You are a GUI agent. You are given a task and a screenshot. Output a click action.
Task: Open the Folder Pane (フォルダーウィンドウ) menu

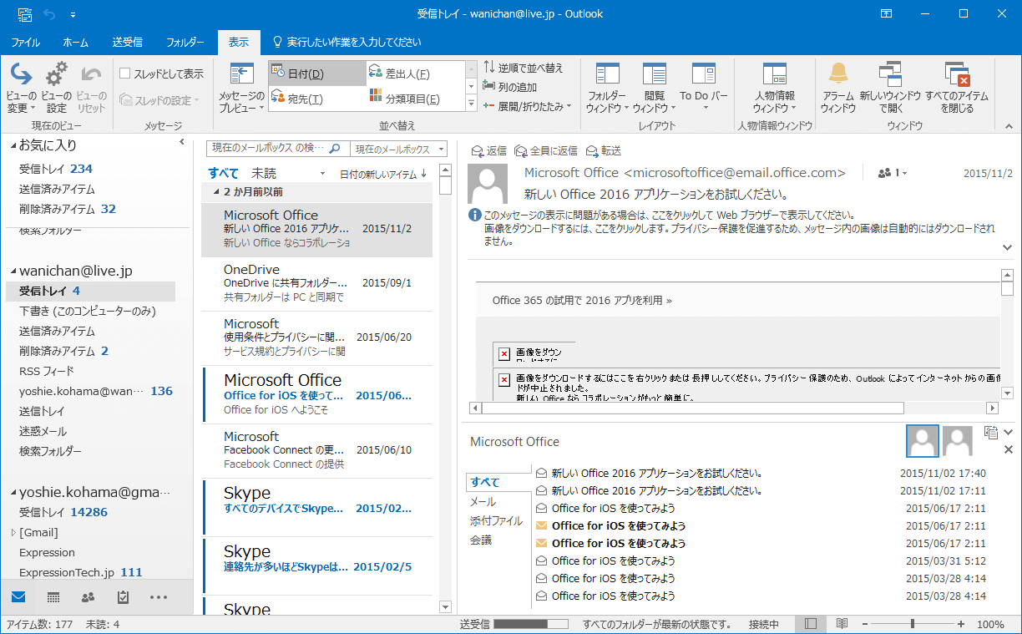(x=607, y=88)
